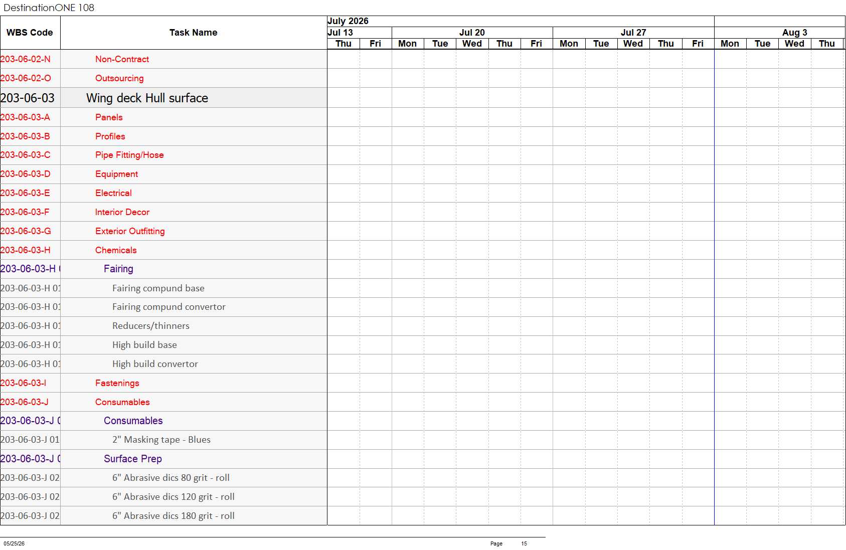846x550 pixels.
Task: Click WBS code 203-06-03
Action: coord(28,98)
